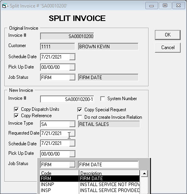This screenshot has width=187, height=194.
Task: Open original invoice Job Status lookup
Action: [72, 77]
